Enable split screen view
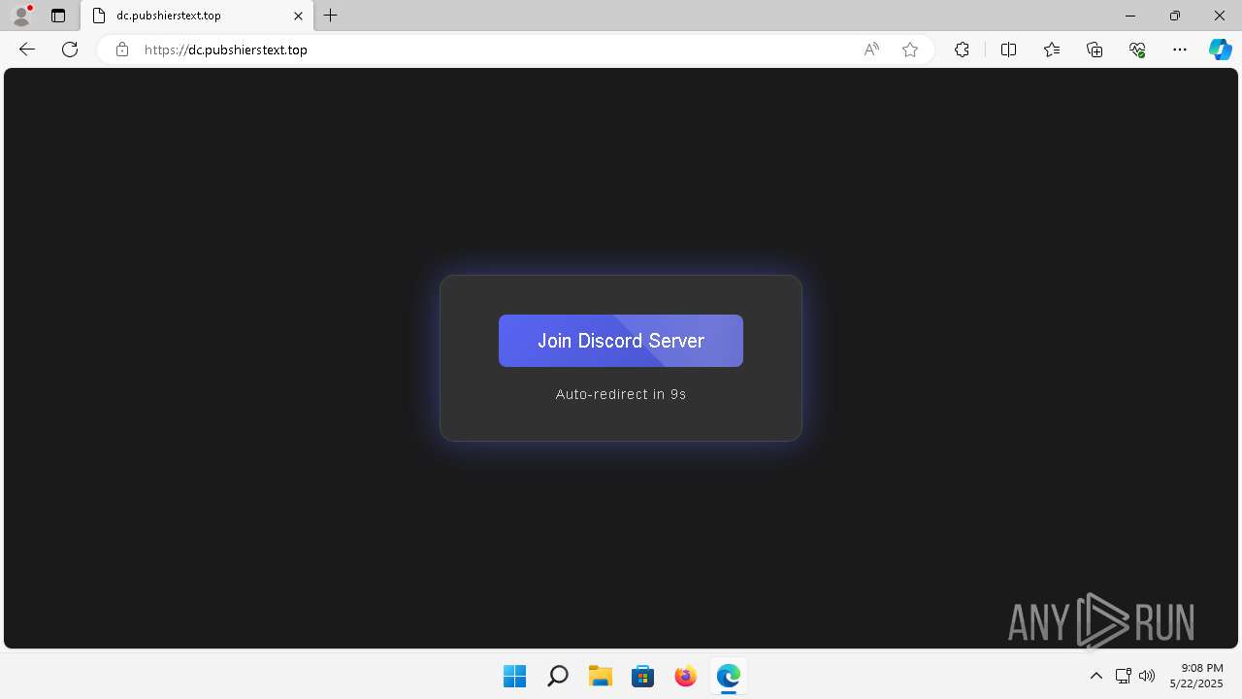The width and height of the screenshot is (1242, 699). coord(1008,50)
